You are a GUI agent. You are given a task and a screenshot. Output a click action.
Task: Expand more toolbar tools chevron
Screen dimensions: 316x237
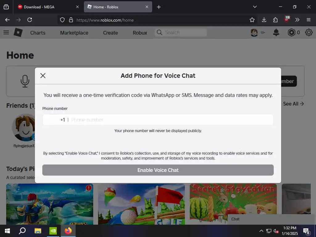tap(297, 20)
